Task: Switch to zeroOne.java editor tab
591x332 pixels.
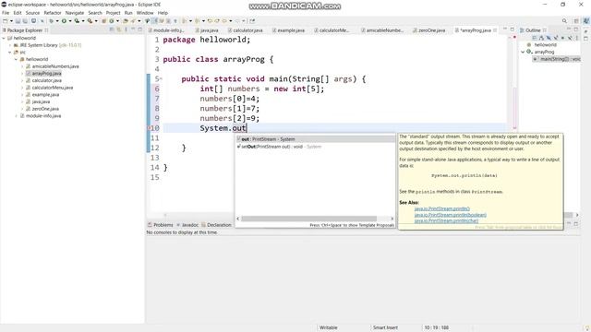Action: [x=428, y=30]
